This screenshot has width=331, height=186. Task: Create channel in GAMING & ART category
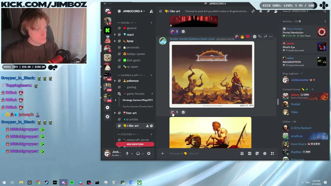[x=151, y=75]
